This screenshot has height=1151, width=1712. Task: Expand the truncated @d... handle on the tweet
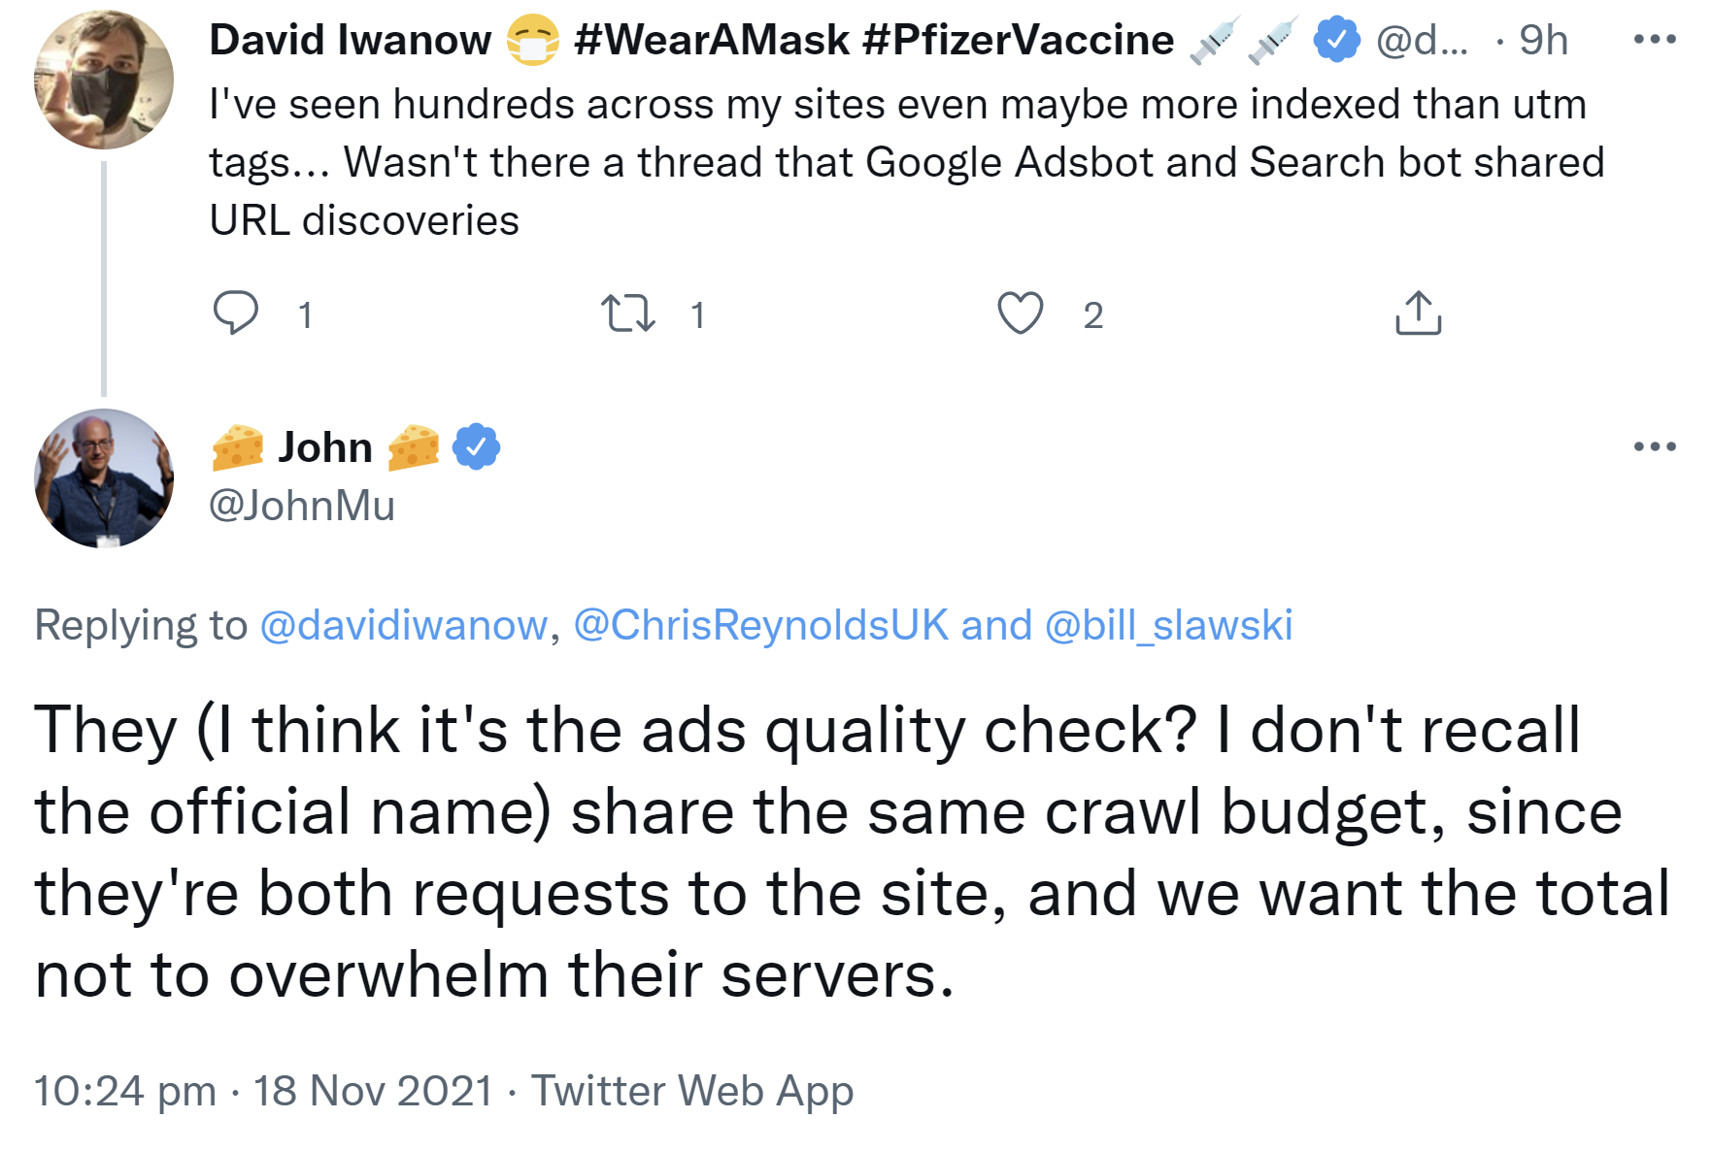(1425, 40)
